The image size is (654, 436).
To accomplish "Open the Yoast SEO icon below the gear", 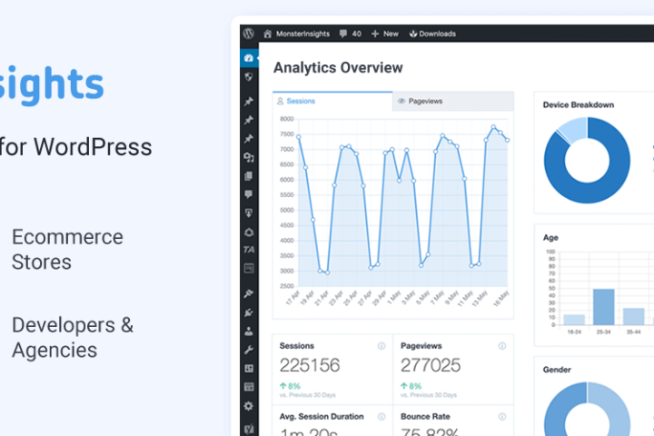I will (x=249, y=429).
